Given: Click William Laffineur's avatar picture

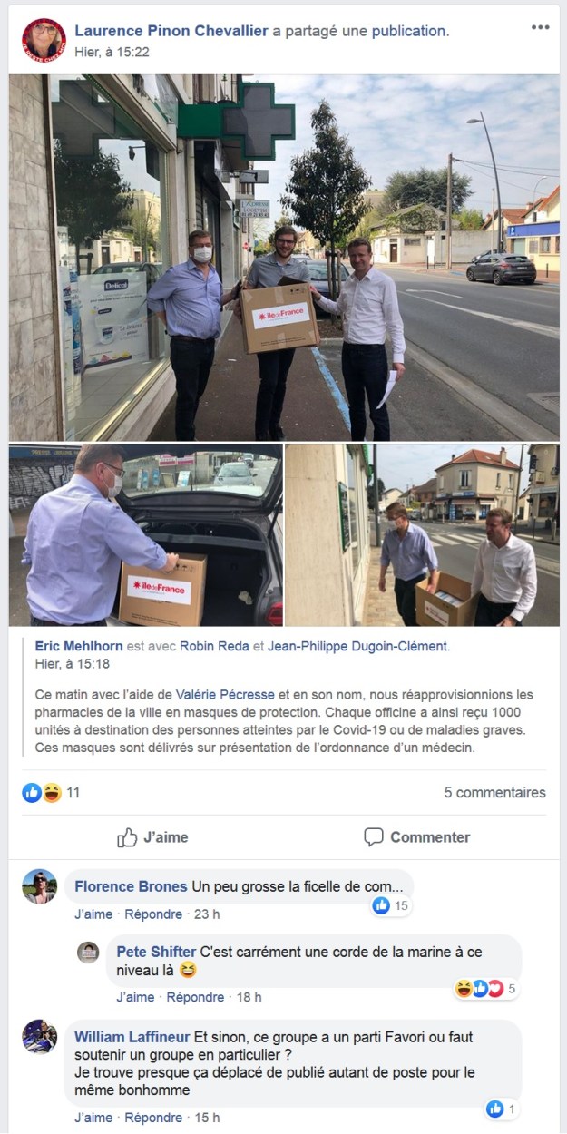Looking at the screenshot, I should (39, 1037).
